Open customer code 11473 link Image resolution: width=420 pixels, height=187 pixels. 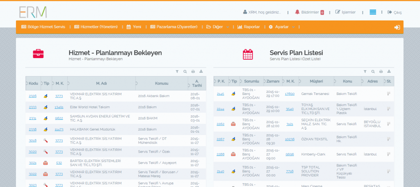[x=59, y=130]
